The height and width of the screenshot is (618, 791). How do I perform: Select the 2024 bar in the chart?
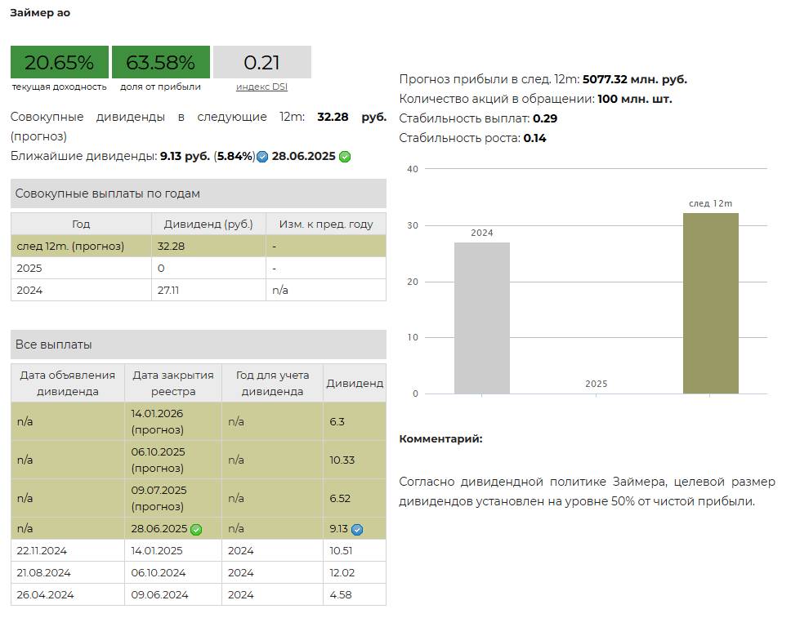pos(481,318)
